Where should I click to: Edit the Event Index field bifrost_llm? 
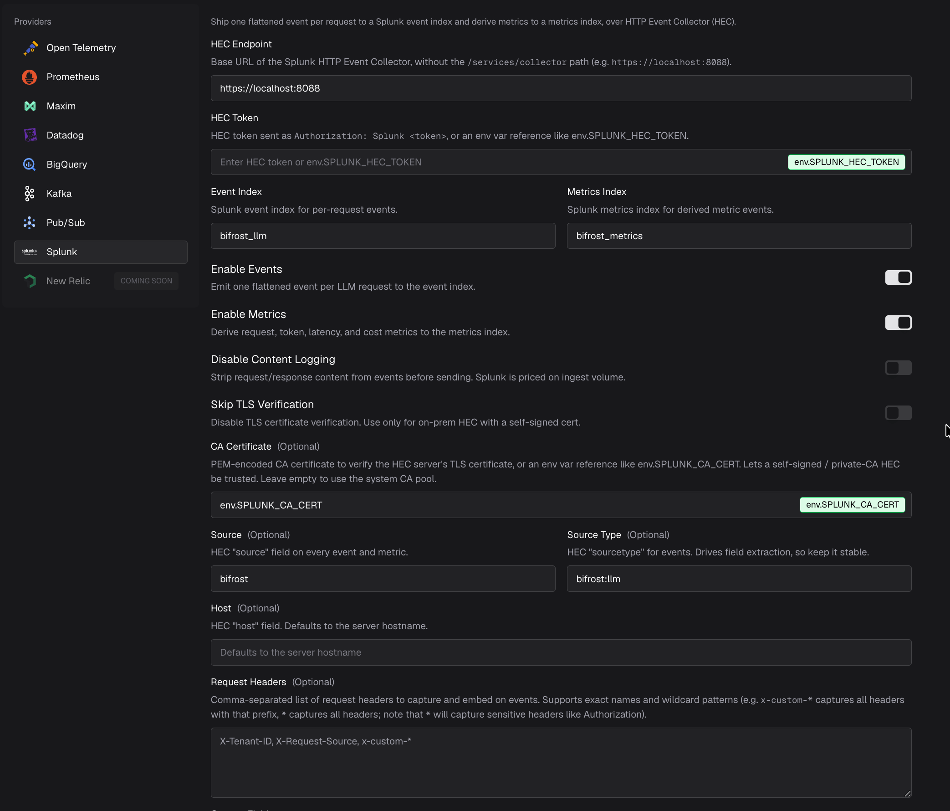coord(383,236)
